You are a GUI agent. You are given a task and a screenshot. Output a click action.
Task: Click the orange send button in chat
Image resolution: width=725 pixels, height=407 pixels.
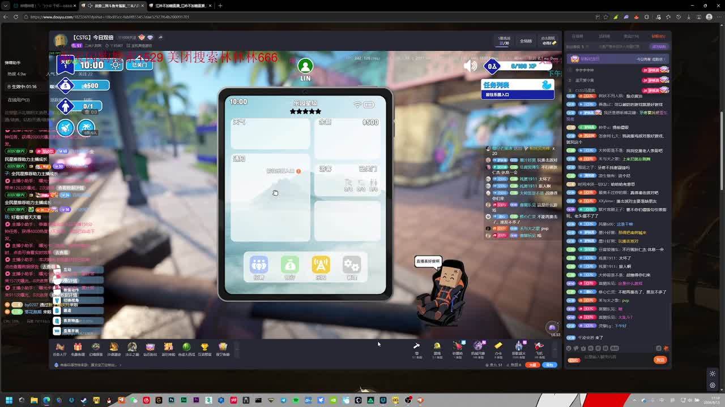point(660,360)
